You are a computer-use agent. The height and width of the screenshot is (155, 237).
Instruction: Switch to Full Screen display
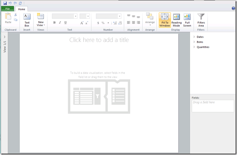(187, 20)
